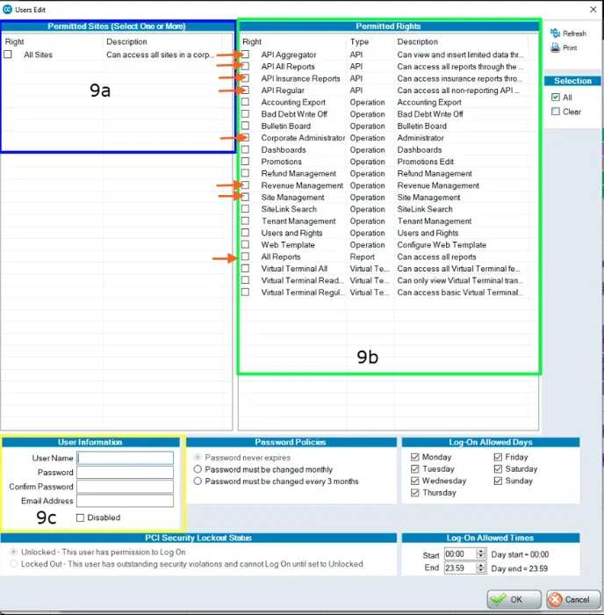Check the All Sites checkbox
This screenshot has width=604, height=615.
click(x=8, y=54)
